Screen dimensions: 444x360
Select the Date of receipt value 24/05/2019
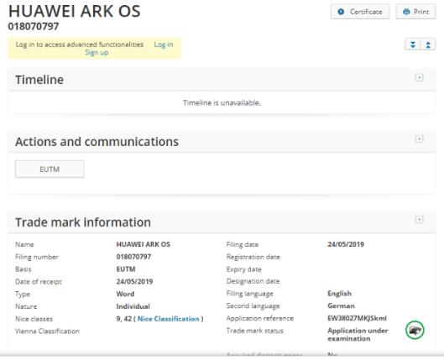pyautogui.click(x=134, y=282)
